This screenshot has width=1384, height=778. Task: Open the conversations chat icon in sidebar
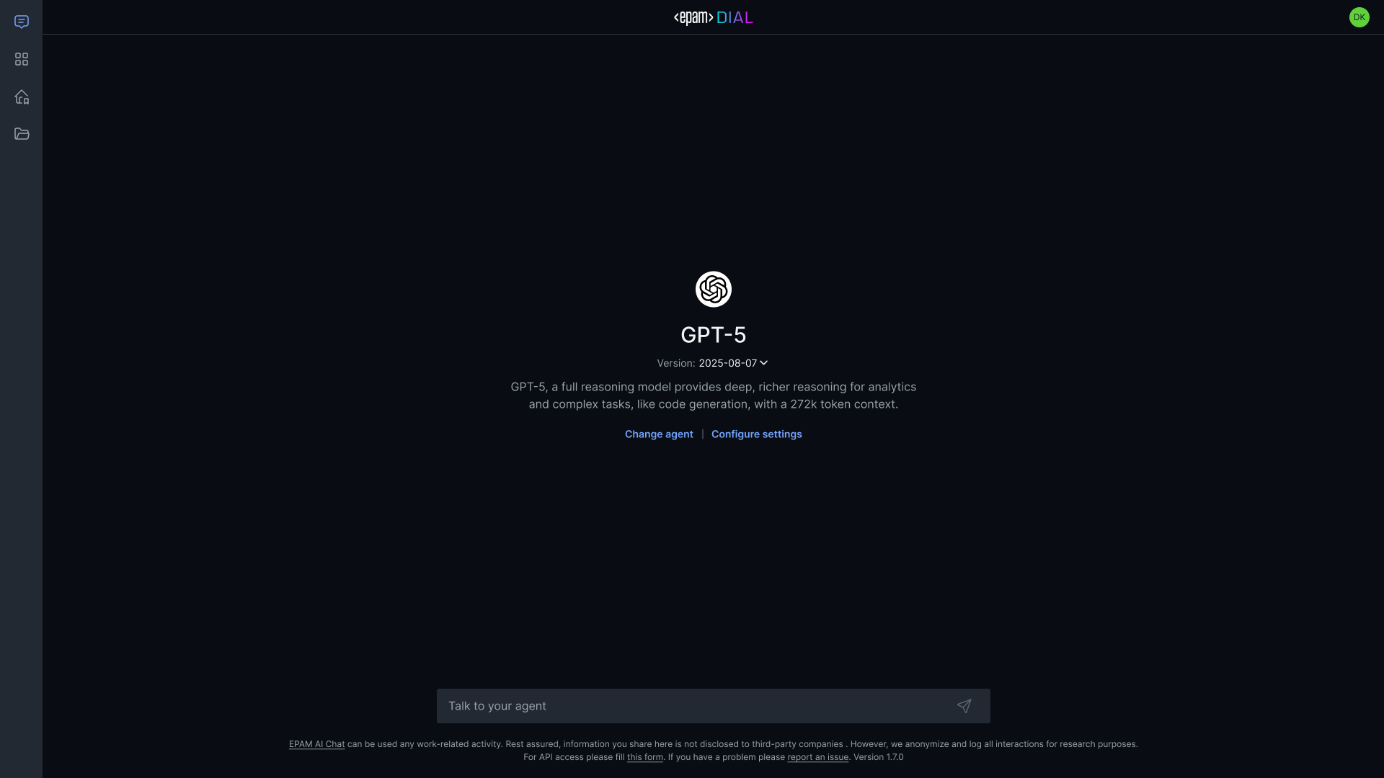pos(22,22)
